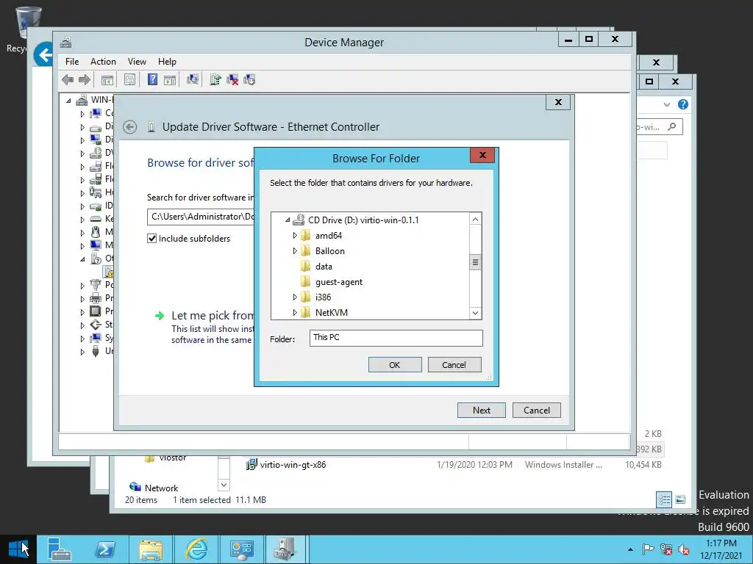The image size is (753, 564).
Task: Open the View menu in Device Manager
Action: (137, 62)
